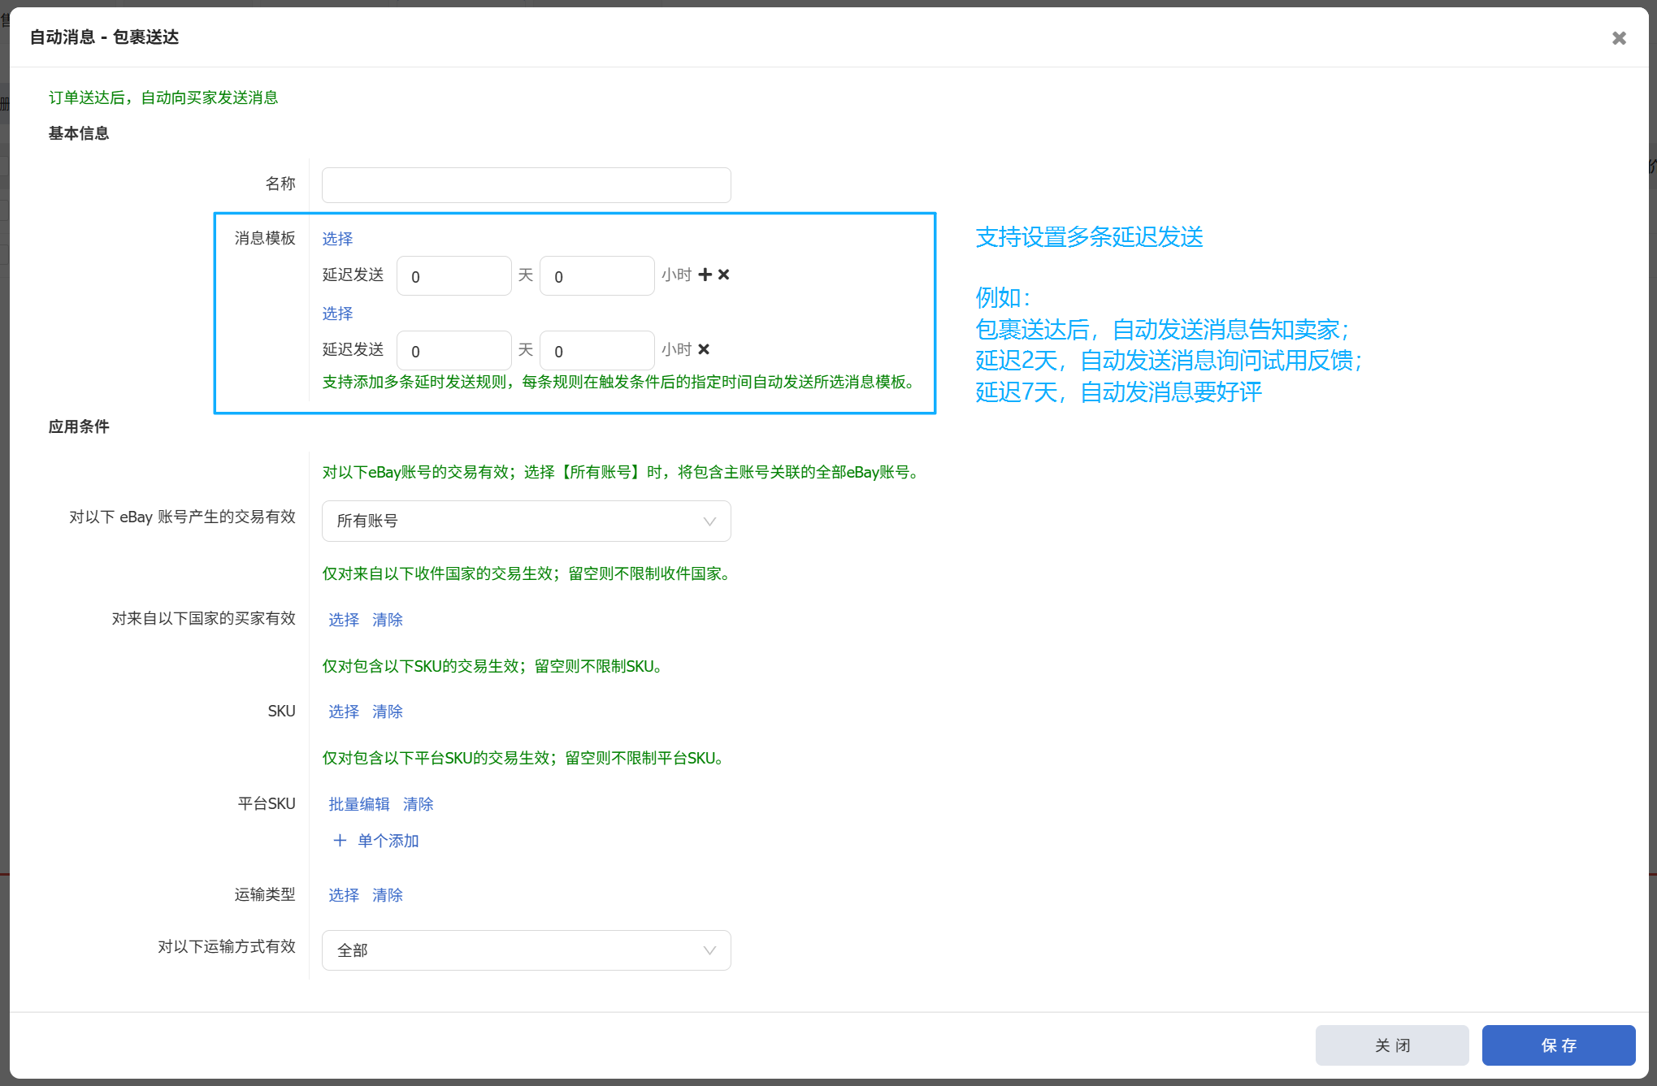Expand the 全部 shipping method dropdown
Screen dimensions: 1657x1086
pyautogui.click(x=526, y=950)
